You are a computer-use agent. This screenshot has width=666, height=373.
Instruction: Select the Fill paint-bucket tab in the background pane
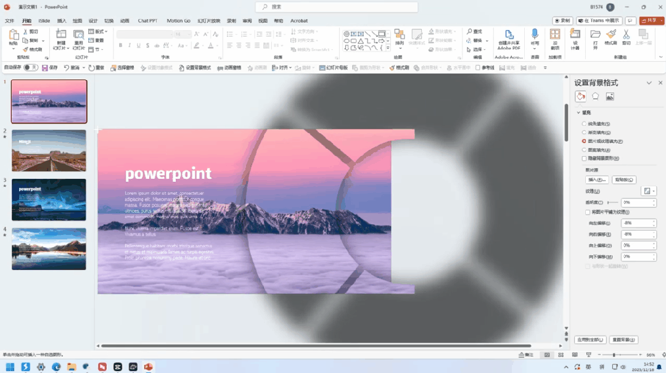[581, 96]
